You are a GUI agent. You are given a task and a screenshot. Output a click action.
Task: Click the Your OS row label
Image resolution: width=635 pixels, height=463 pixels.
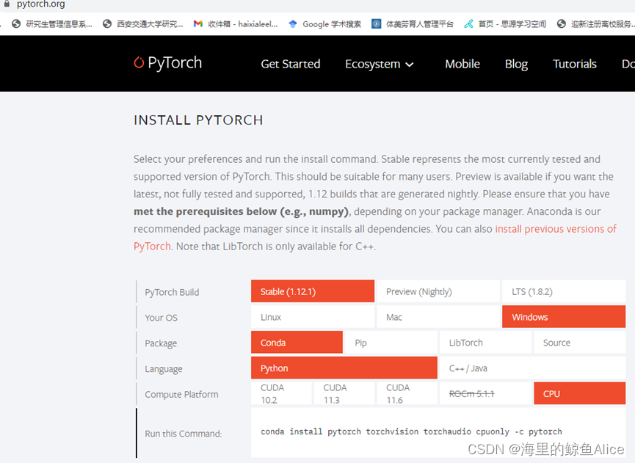162,318
